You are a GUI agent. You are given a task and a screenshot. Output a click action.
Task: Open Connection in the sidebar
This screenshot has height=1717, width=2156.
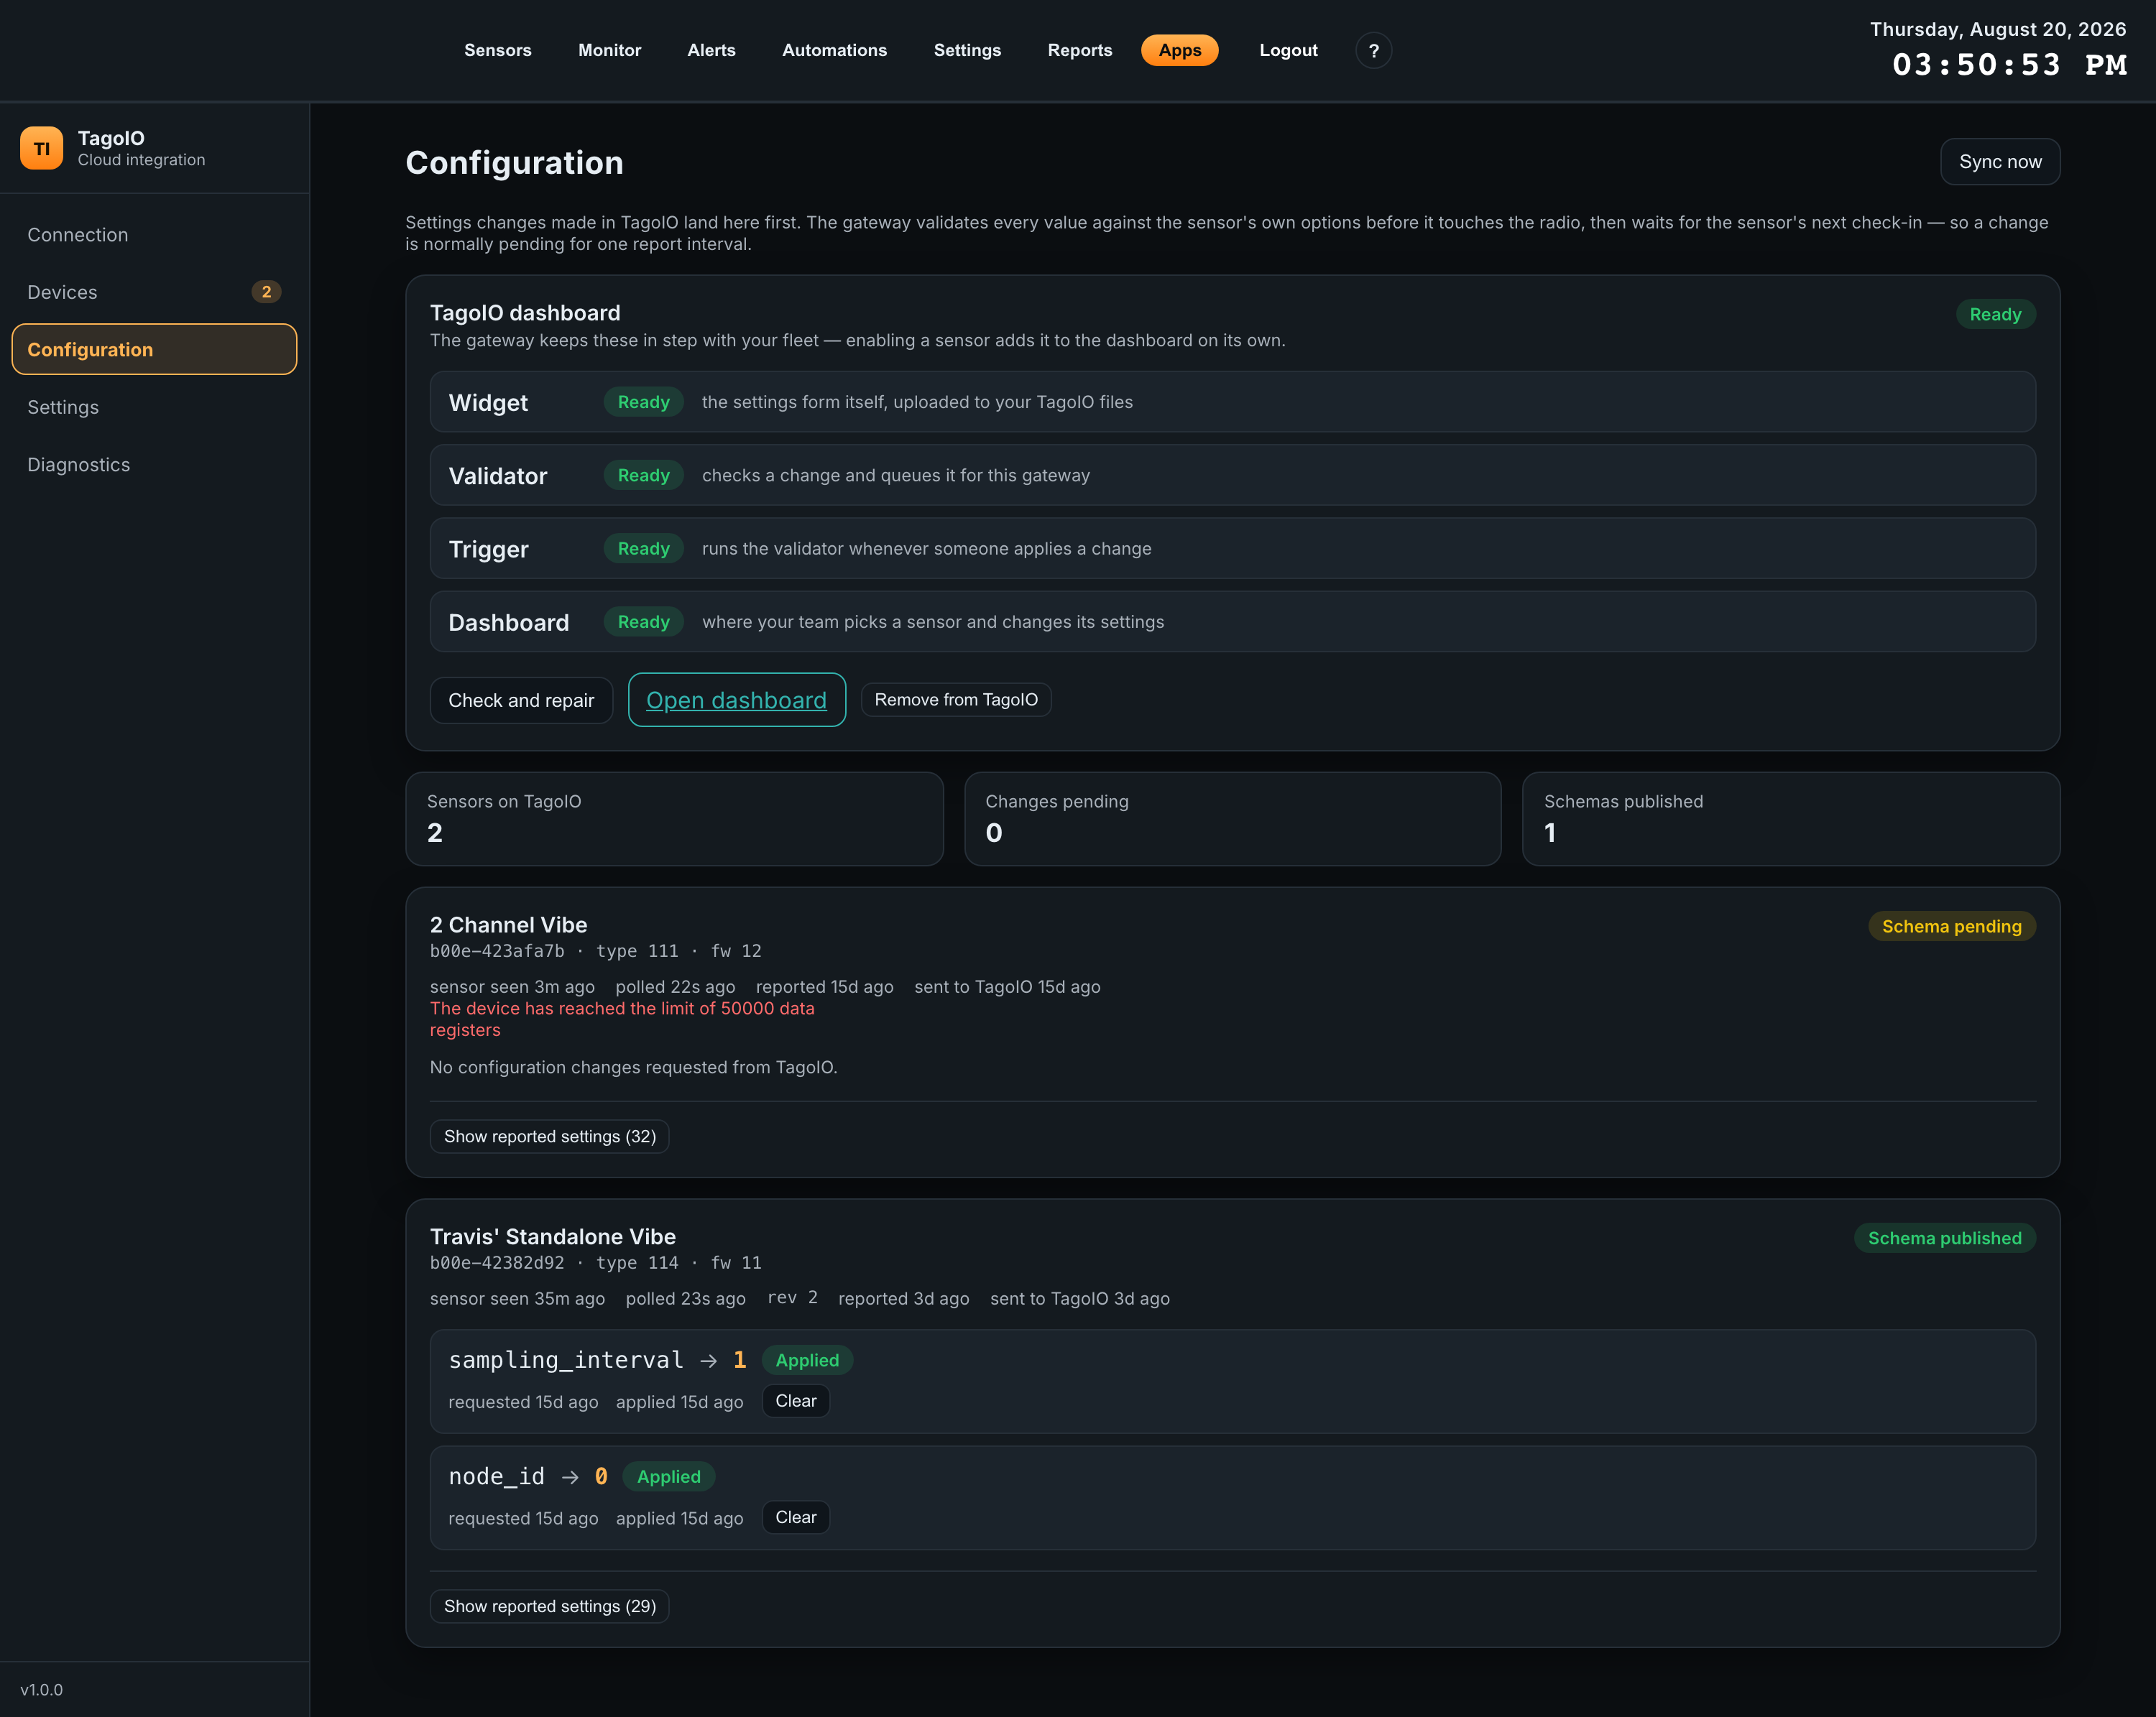[x=154, y=235]
